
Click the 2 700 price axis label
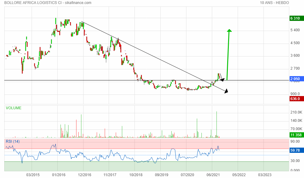(x=295, y=68)
